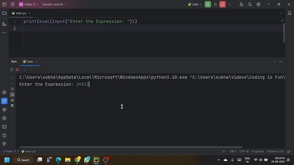294x165 pixels.
Task: Change file encoding UTF-8 in status bar
Action: [244, 151]
